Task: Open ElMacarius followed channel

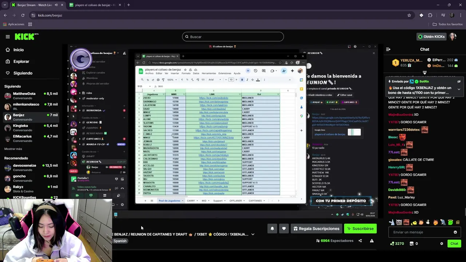Action: click(x=31, y=138)
